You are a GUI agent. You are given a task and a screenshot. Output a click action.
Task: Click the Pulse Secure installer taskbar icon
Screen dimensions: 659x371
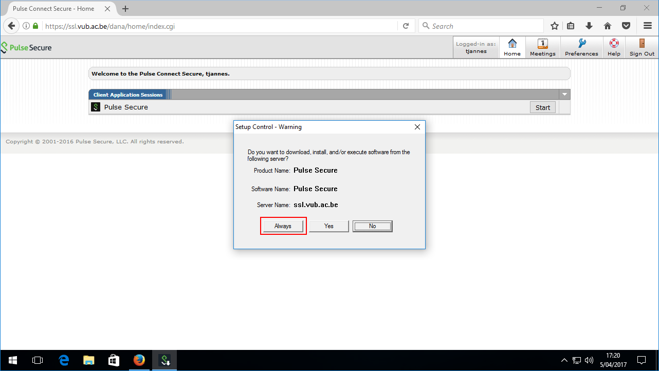click(x=166, y=360)
